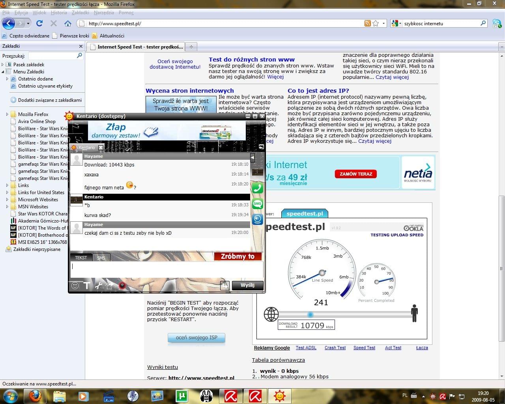Open the emoticon picker in chat toolbar
The height and width of the screenshot is (404, 505).
pos(75,286)
